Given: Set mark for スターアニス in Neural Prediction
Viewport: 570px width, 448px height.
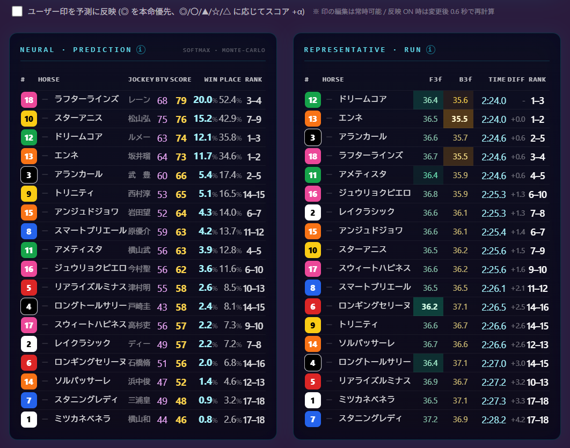Looking at the screenshot, I should point(45,118).
